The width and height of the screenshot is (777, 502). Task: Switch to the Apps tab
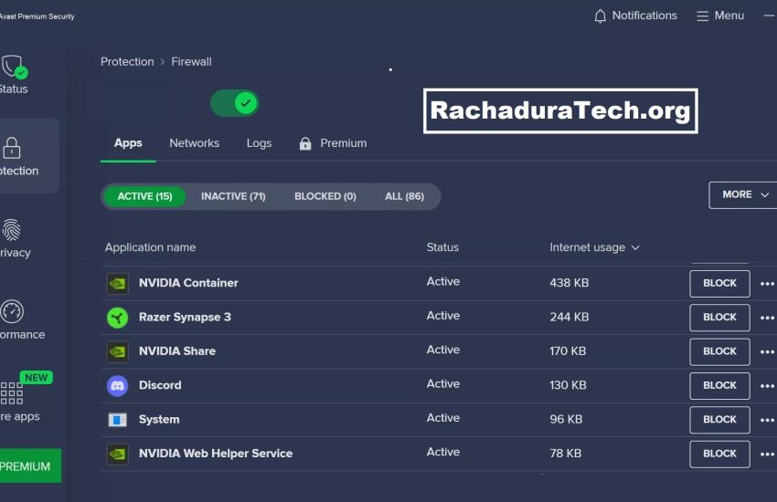128,143
